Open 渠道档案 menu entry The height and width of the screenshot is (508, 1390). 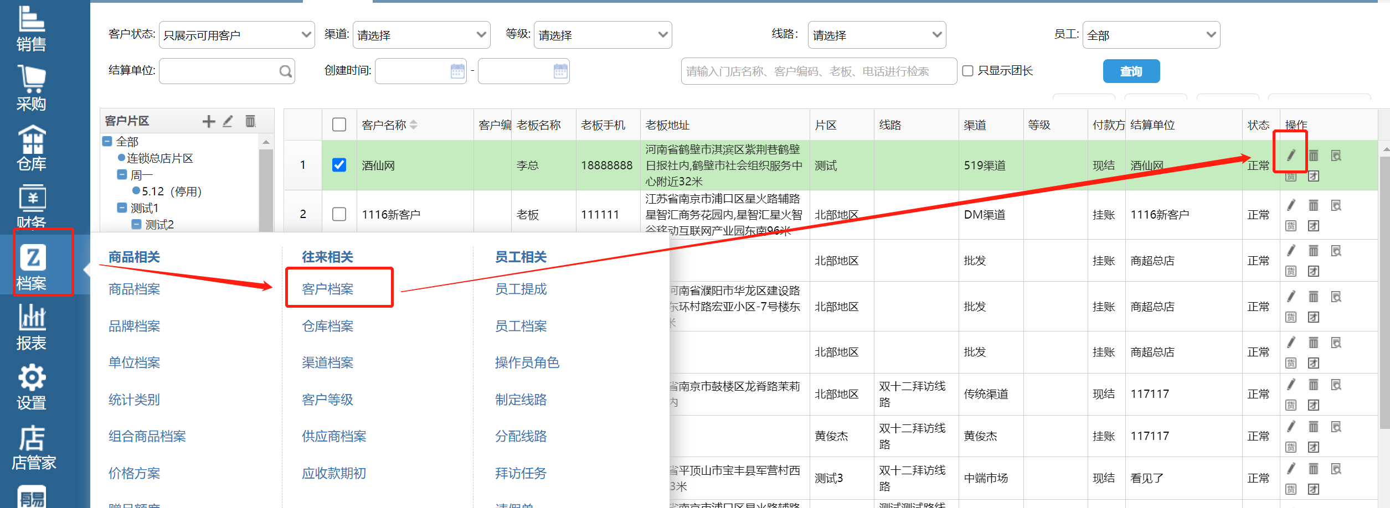[327, 362]
